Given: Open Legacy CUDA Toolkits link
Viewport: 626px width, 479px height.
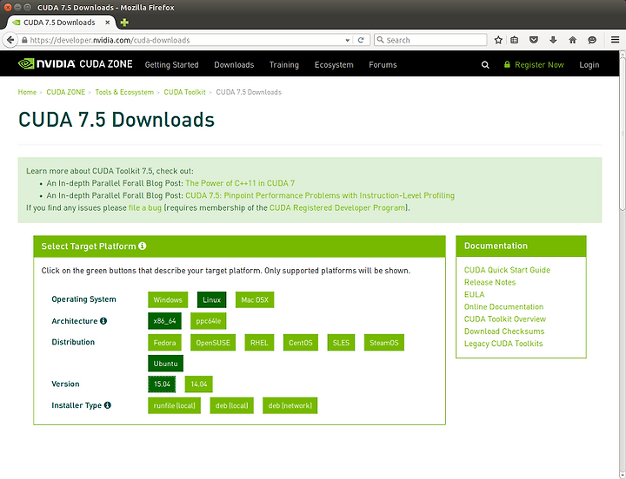Looking at the screenshot, I should click(x=503, y=344).
